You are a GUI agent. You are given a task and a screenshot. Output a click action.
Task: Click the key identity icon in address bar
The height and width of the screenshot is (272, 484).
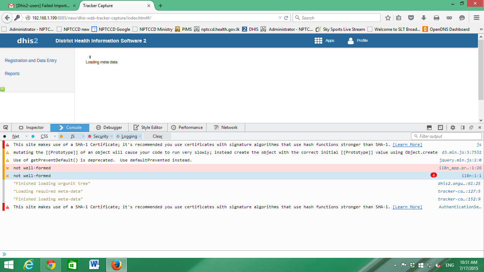[x=17, y=18]
